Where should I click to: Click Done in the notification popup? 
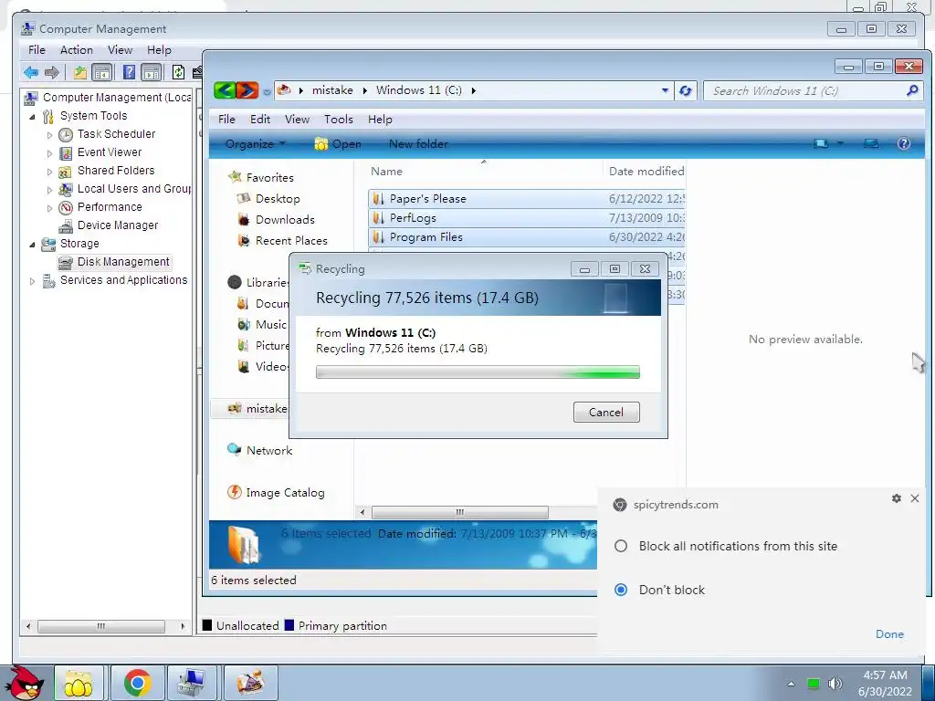tap(889, 634)
